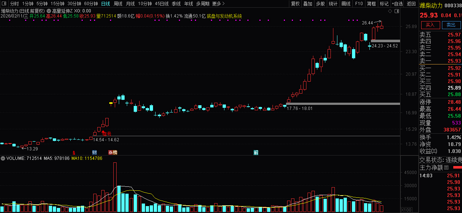The width and height of the screenshot is (462, 213).
Task: Click the 17.76 - 18.01 gap label
Action: coord(299,108)
